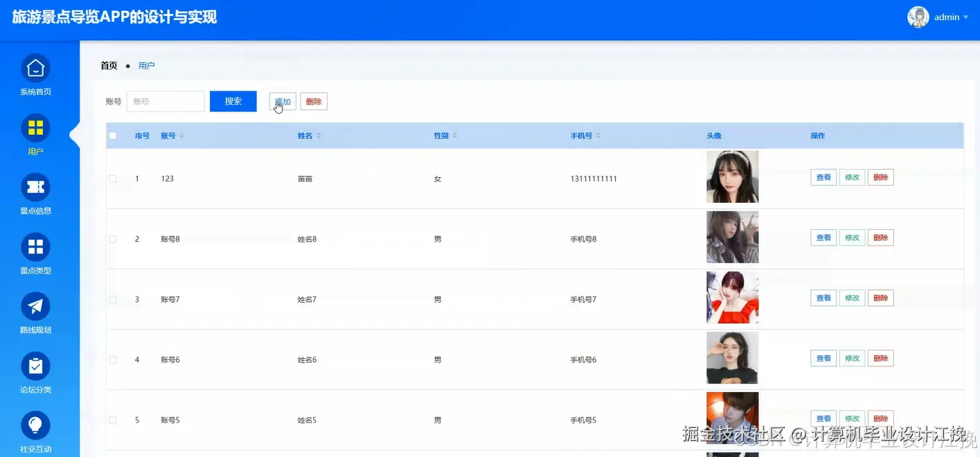Open avatar thumbnail of 姓名7

click(x=732, y=297)
